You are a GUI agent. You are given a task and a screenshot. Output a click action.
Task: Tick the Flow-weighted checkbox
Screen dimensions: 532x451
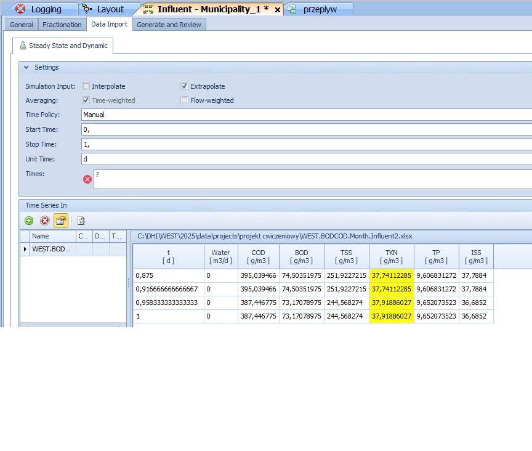(x=184, y=100)
